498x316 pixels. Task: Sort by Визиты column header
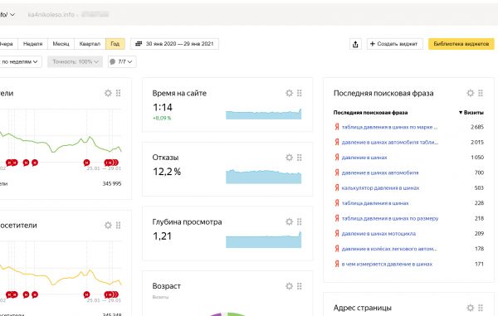[x=471, y=112]
